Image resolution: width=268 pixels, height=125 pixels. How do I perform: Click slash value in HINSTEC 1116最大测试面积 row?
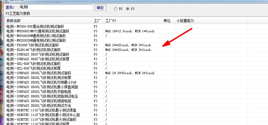click(106, 119)
